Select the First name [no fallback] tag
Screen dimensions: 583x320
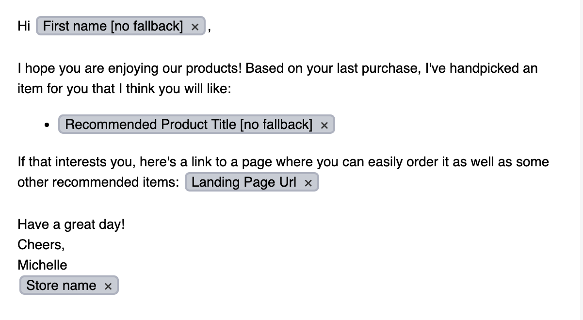(113, 26)
